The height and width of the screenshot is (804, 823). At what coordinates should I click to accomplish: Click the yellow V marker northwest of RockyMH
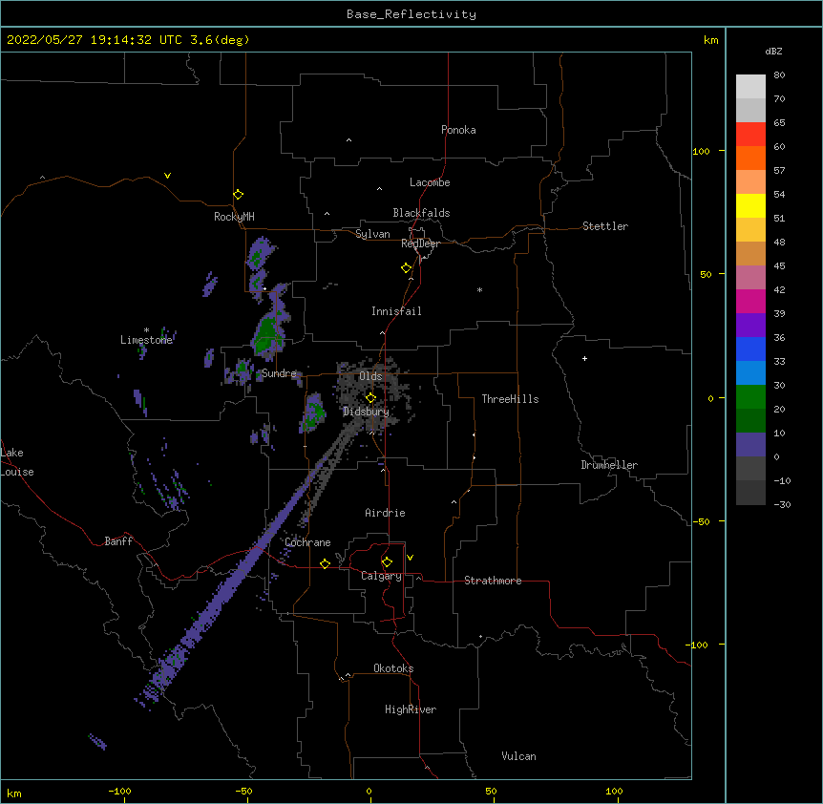[167, 176]
